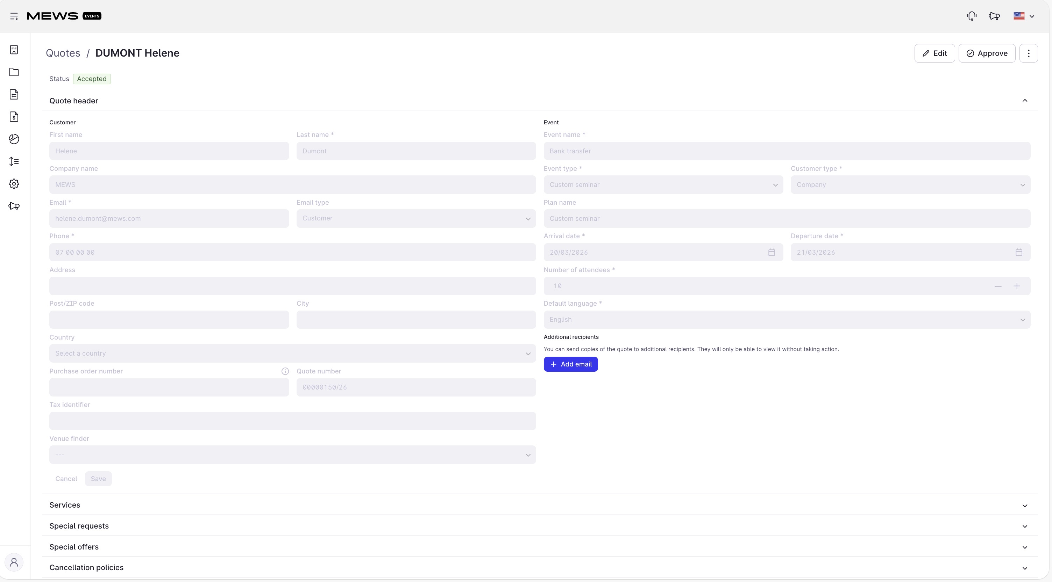Open the sort list icon in sidebar
Viewport: 1052px width, 582px height.
[x=14, y=161]
